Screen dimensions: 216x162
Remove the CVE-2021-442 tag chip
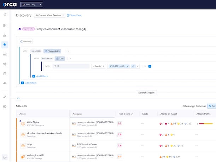coord(128,66)
